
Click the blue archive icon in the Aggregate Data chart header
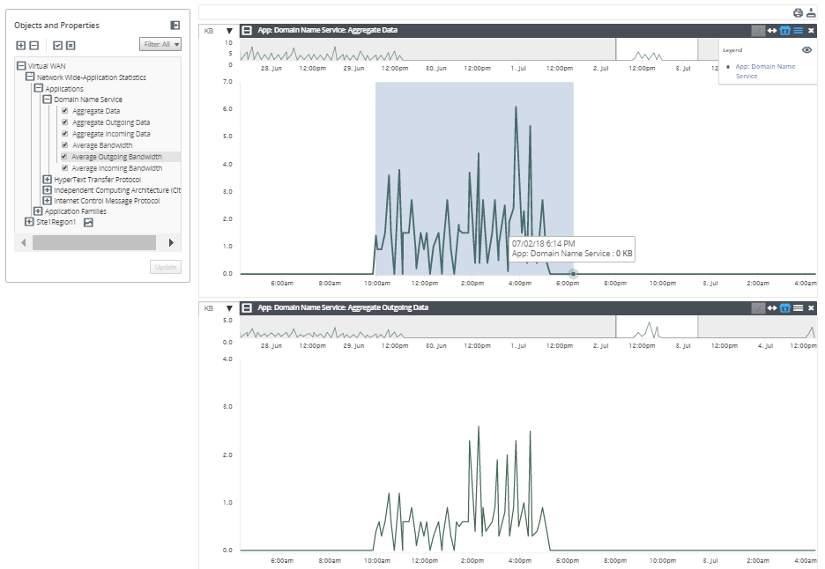[x=785, y=31]
